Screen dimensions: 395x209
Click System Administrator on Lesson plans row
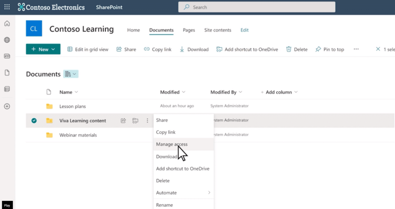click(x=230, y=106)
